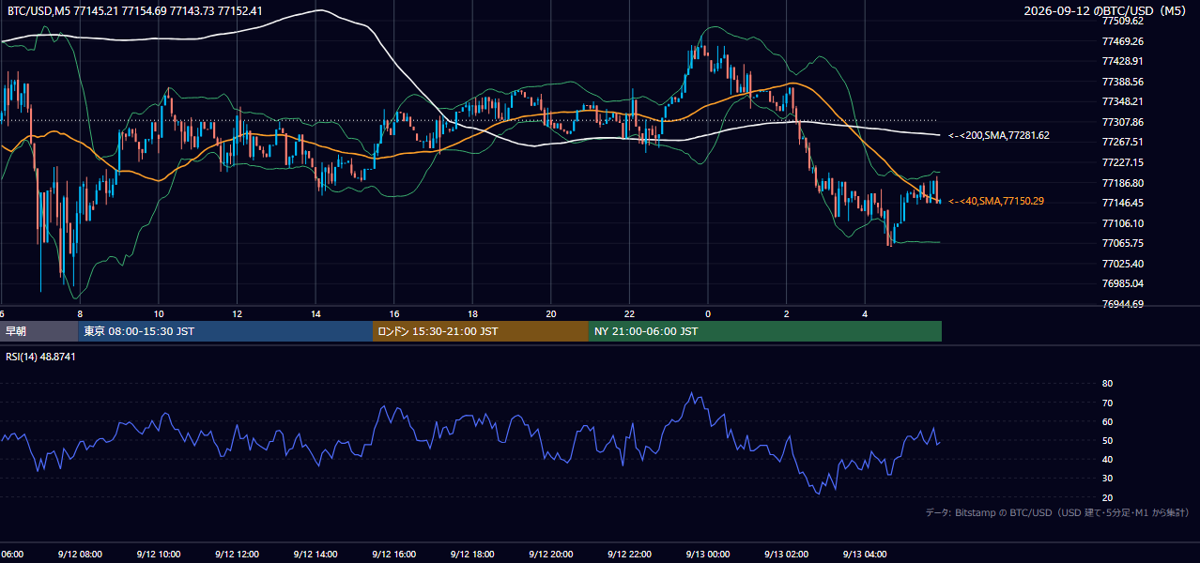Click the 70 level on RSI axis
The height and width of the screenshot is (563, 1200).
1107,403
